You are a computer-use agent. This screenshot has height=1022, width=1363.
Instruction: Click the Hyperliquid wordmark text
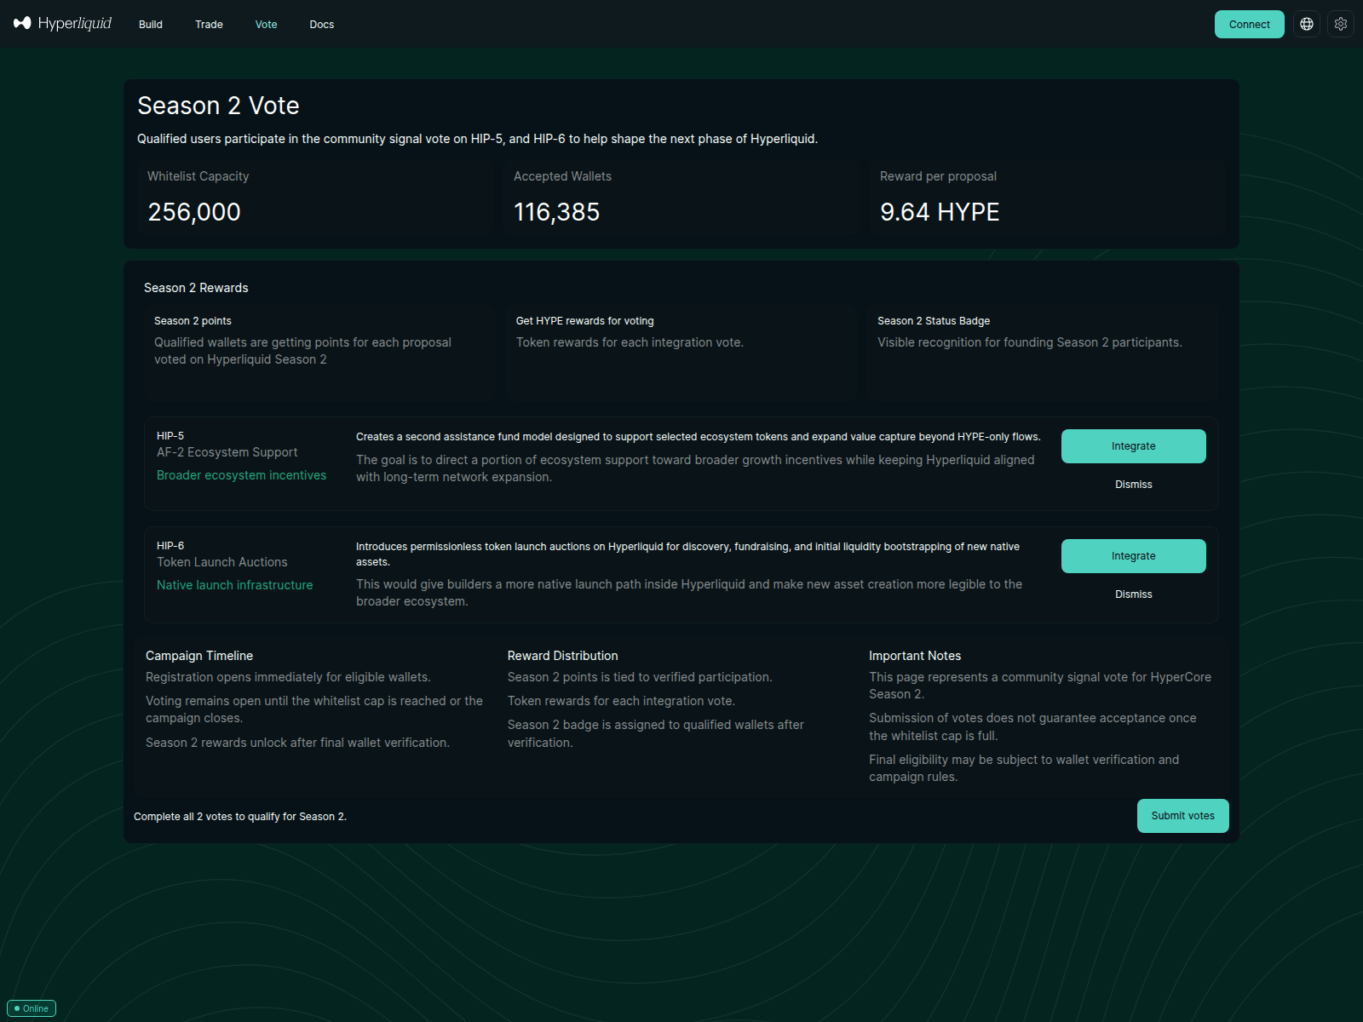click(75, 23)
